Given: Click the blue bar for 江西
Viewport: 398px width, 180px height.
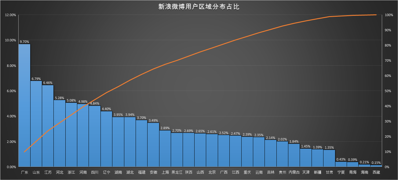Looking at the screenshot, I should pyautogui.click(x=236, y=151).
